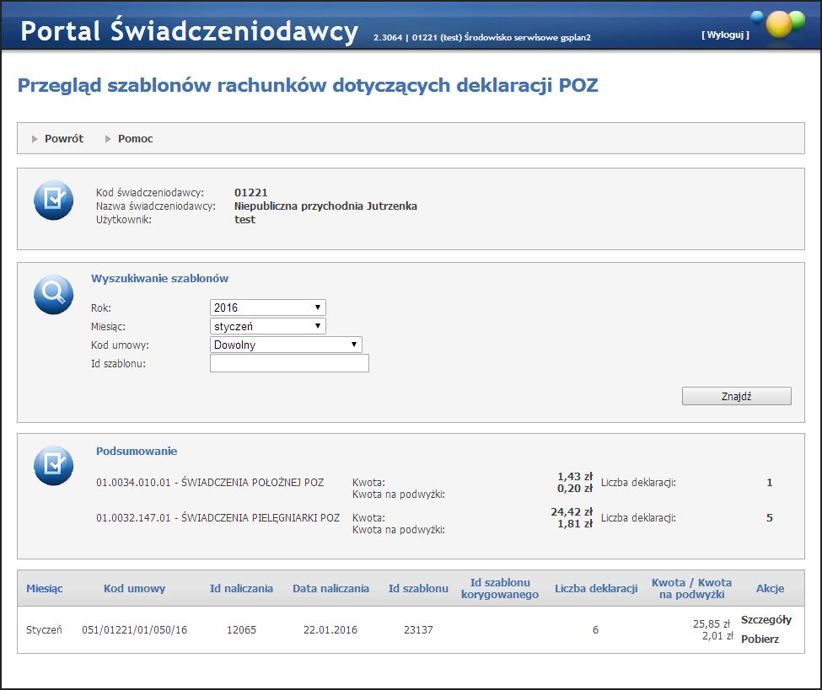Click the provider info checkmark icon
822x690 pixels.
53,201
